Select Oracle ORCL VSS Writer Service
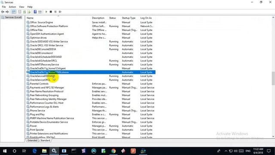The image size is (275, 155). coord(91,45)
